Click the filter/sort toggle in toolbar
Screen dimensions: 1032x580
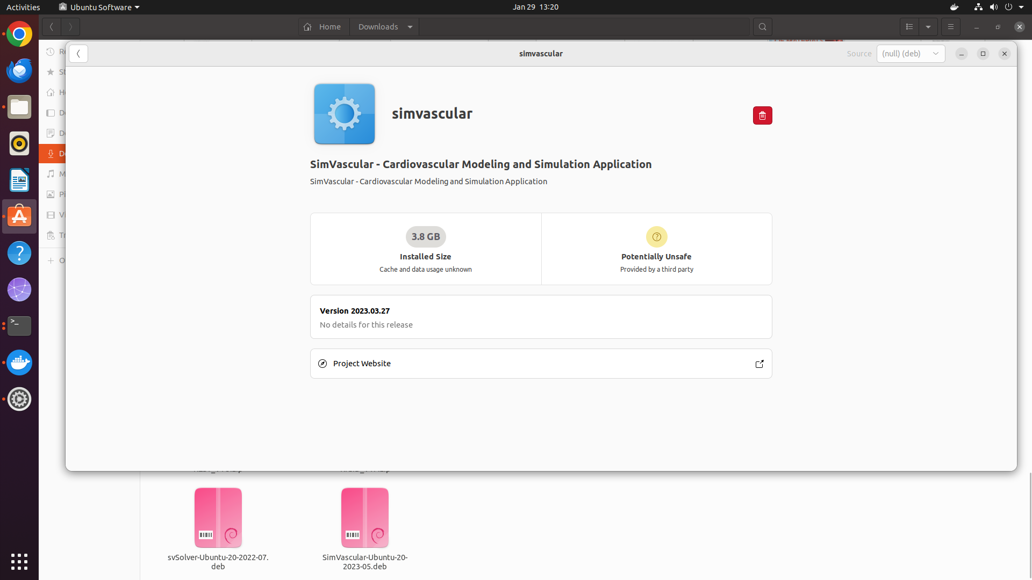pyautogui.click(x=928, y=26)
